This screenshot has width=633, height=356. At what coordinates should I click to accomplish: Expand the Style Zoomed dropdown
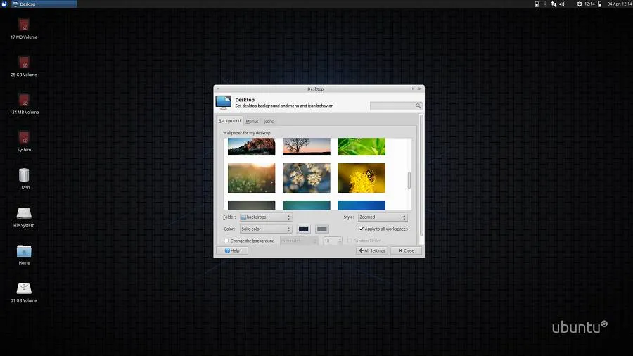point(382,217)
